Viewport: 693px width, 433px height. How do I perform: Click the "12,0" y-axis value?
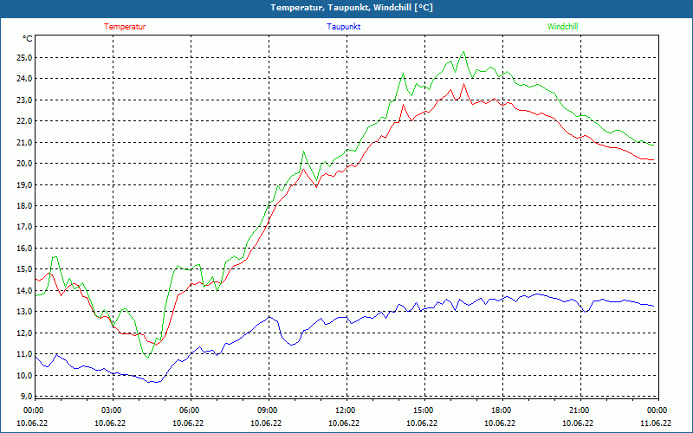[x=24, y=333]
